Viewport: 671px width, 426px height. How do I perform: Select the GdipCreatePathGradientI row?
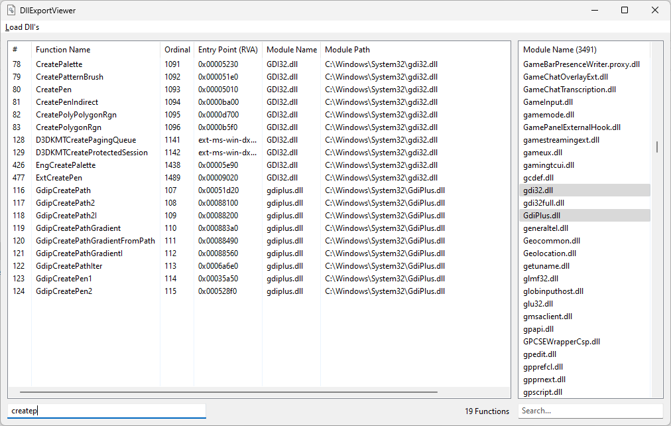(259, 253)
